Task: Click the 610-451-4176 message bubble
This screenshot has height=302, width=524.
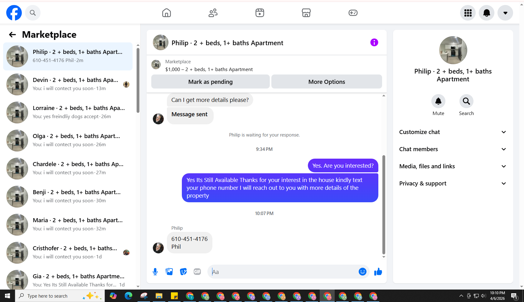Action: tap(190, 243)
